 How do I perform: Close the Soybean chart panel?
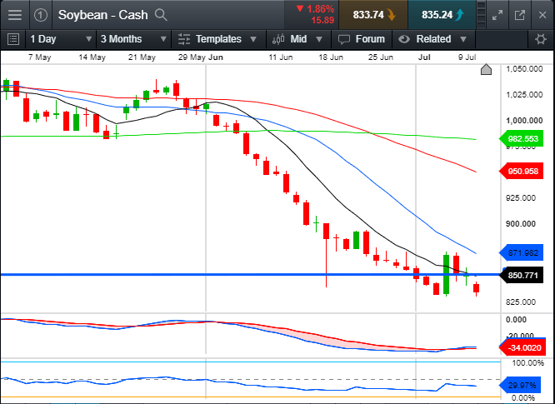tap(542, 15)
